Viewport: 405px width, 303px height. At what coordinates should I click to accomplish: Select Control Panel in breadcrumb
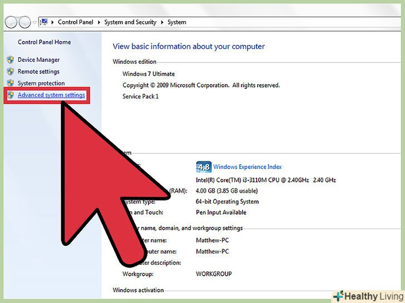click(76, 22)
